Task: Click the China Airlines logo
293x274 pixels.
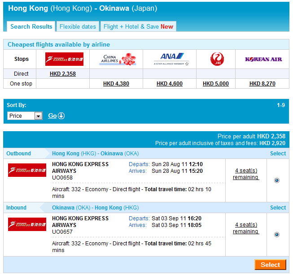Action: point(117,59)
